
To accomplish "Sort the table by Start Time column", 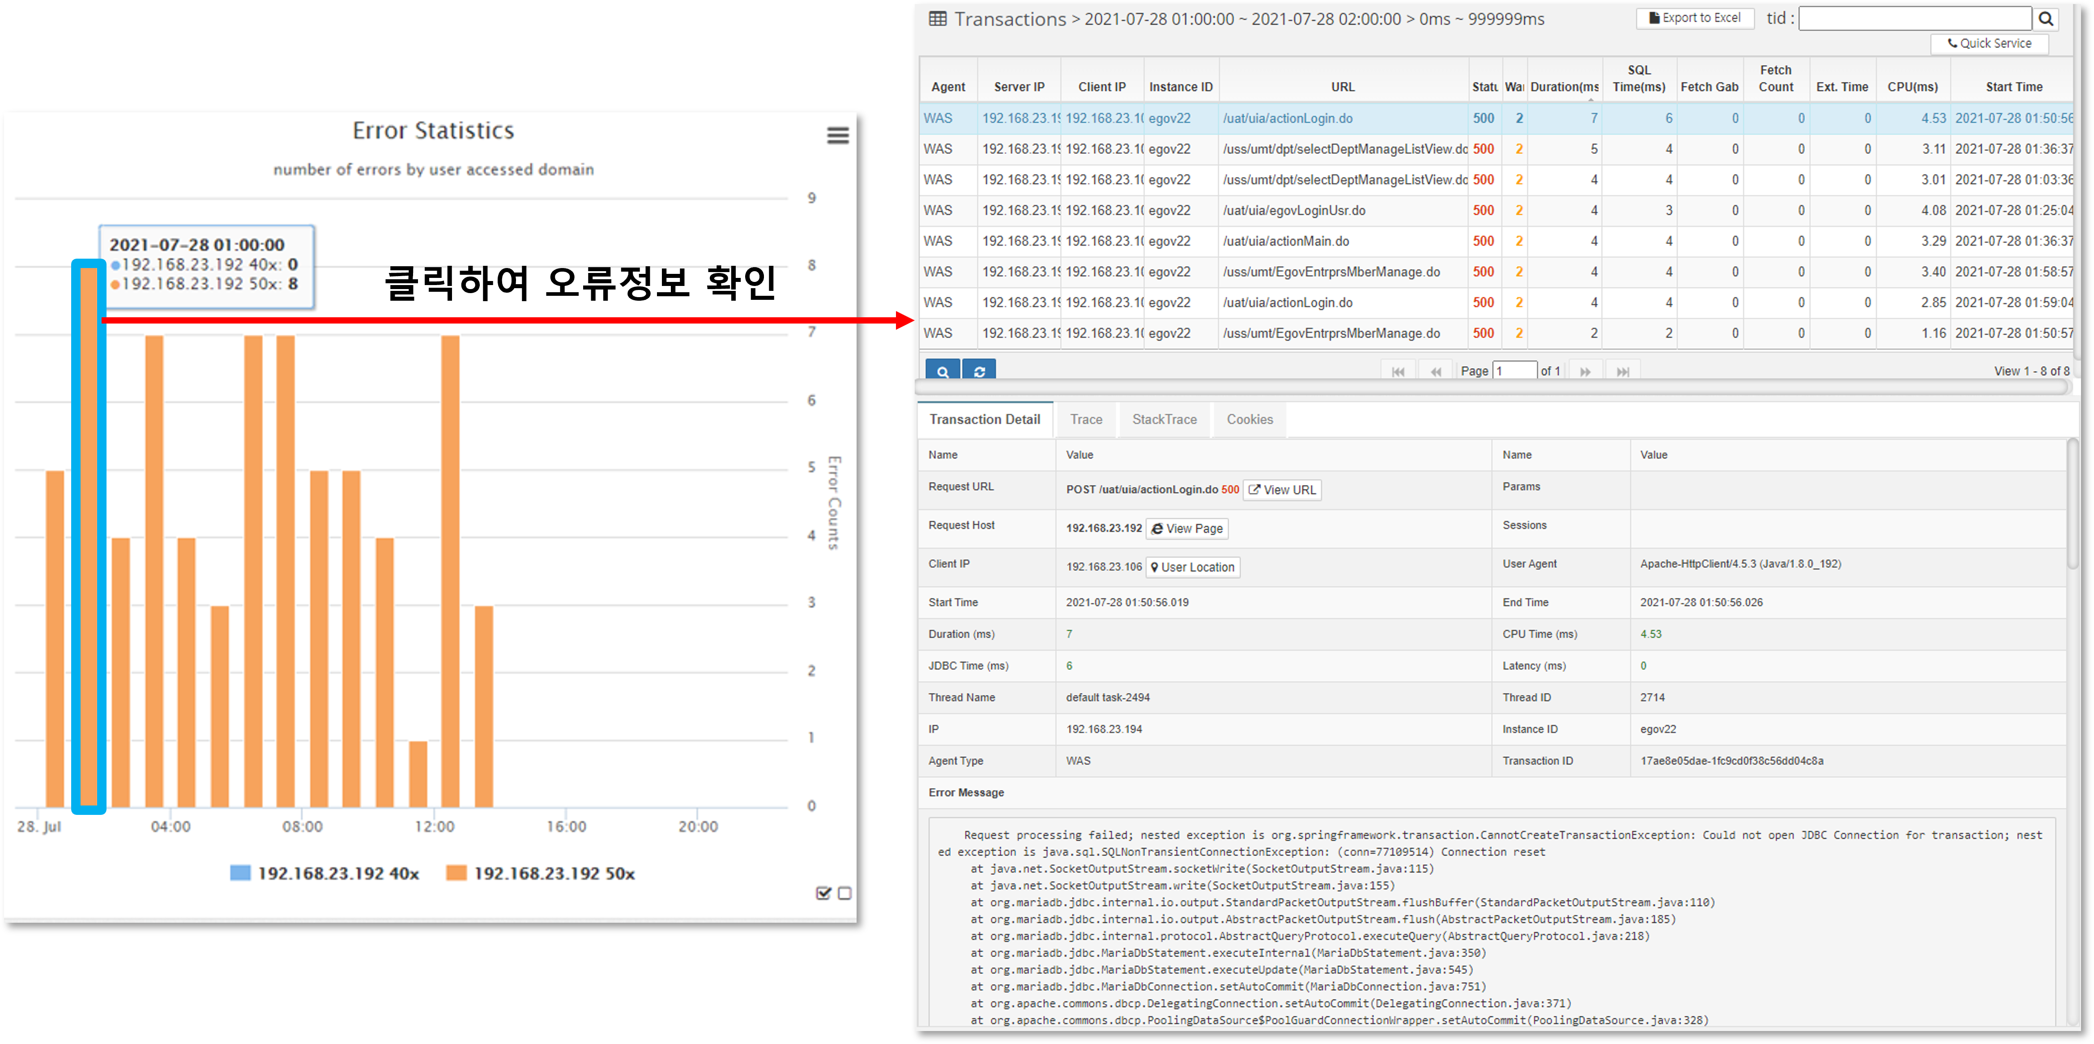I will tap(2013, 87).
